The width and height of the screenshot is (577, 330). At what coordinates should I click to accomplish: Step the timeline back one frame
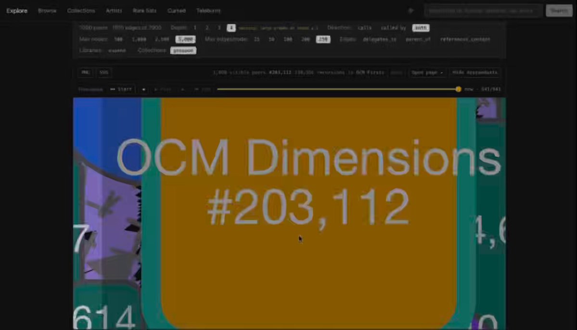coord(143,89)
